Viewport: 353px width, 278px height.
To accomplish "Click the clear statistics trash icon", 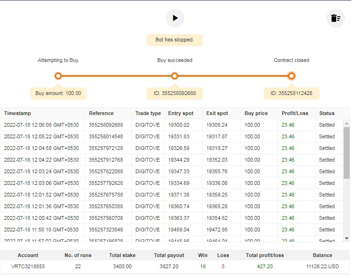I will (x=335, y=18).
